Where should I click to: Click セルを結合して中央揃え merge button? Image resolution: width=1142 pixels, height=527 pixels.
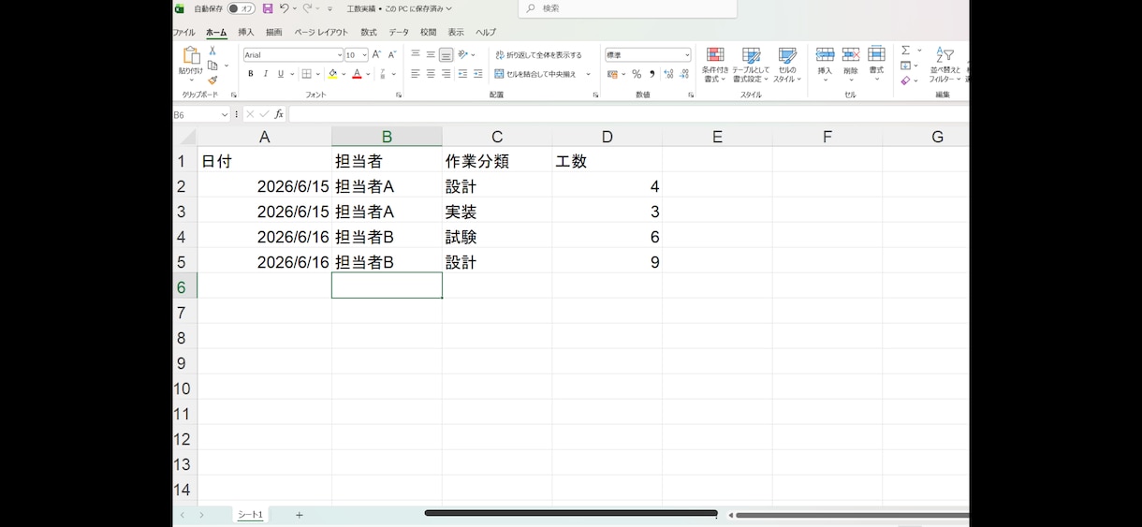click(536, 74)
